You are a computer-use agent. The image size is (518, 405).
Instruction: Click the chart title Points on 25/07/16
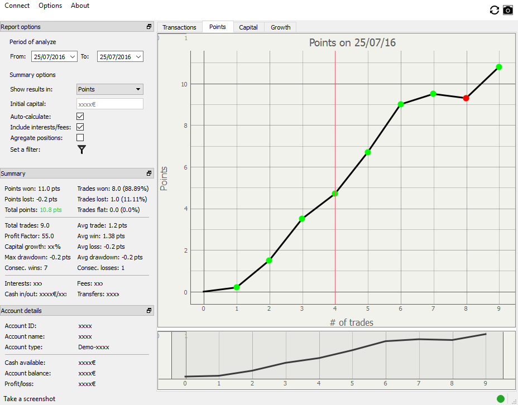point(352,42)
